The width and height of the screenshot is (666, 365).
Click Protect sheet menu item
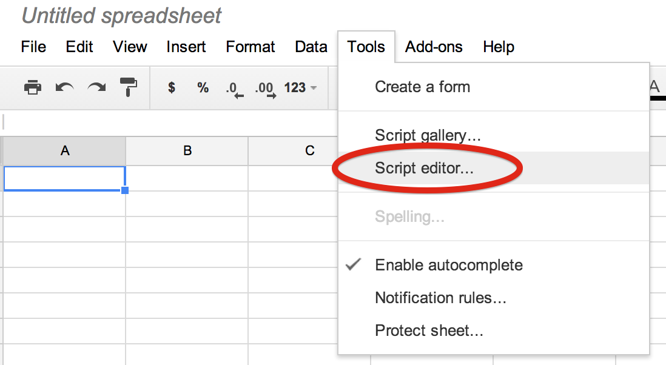429,330
